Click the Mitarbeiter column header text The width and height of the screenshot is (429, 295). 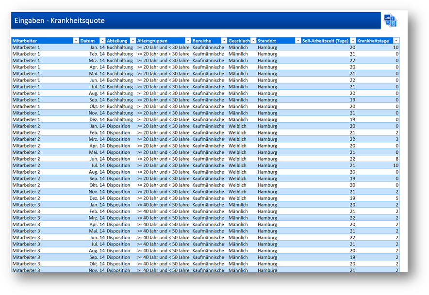(24, 41)
